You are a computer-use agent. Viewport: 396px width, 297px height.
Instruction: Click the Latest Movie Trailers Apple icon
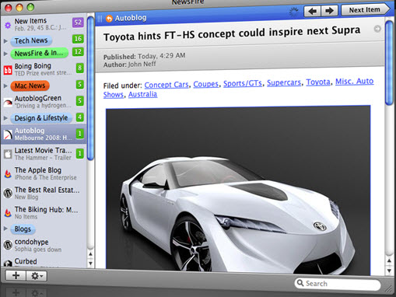(x=8, y=154)
